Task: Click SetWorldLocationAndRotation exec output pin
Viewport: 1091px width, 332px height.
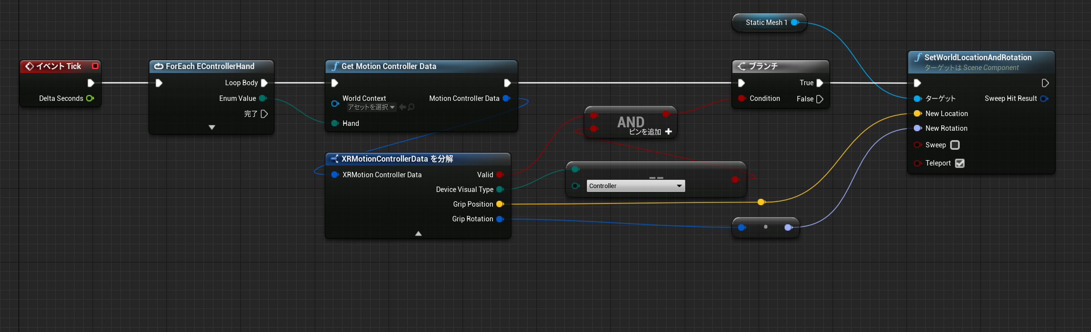Action: pyautogui.click(x=1045, y=83)
